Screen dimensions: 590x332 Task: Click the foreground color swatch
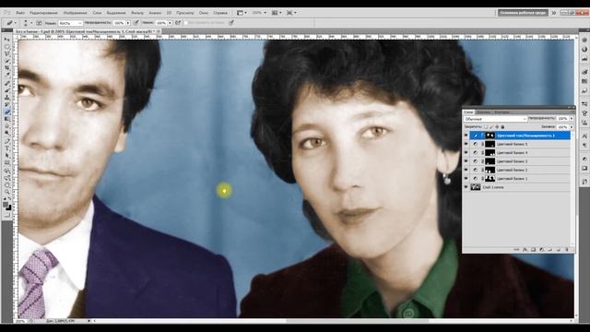coord(6,205)
